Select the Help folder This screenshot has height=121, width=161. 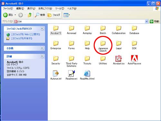[87, 45]
